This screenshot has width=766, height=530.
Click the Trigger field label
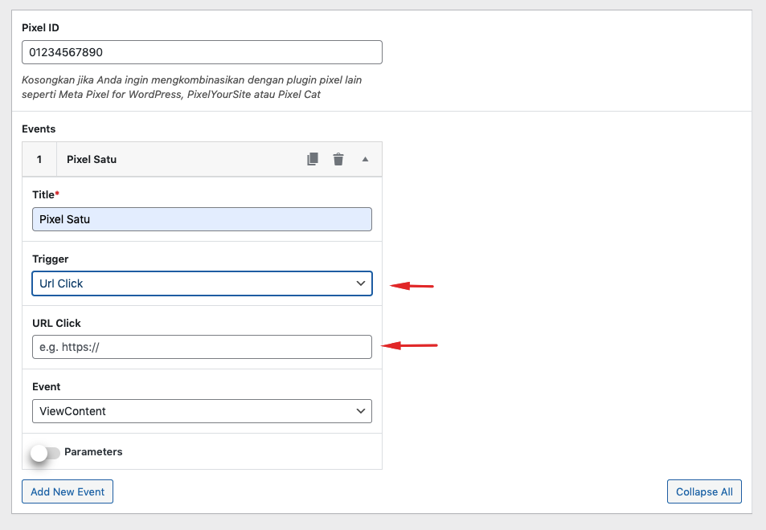coord(51,259)
